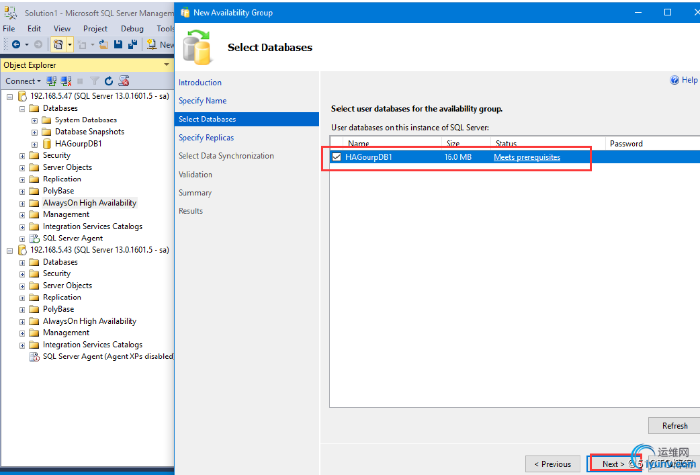The image size is (700, 475).
Task: Click the SQL Server Agent icon under 192.168.5.47
Action: (34, 239)
